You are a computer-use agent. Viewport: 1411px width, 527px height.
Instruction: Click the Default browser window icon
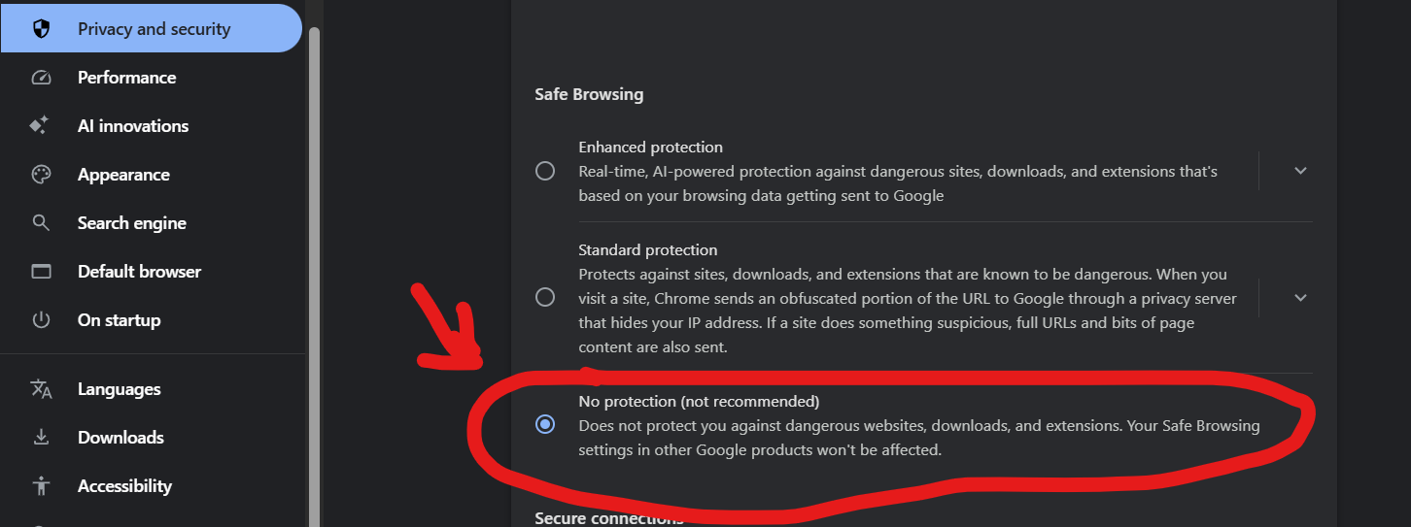click(x=41, y=272)
